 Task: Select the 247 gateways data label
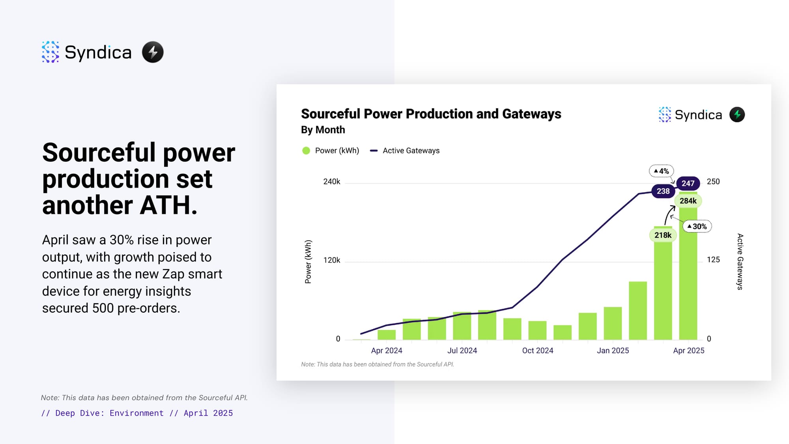pyautogui.click(x=688, y=184)
